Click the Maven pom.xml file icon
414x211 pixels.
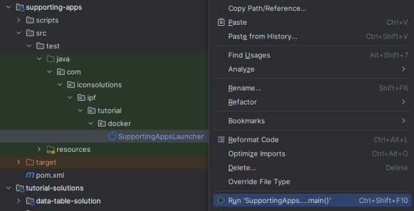tap(30, 175)
